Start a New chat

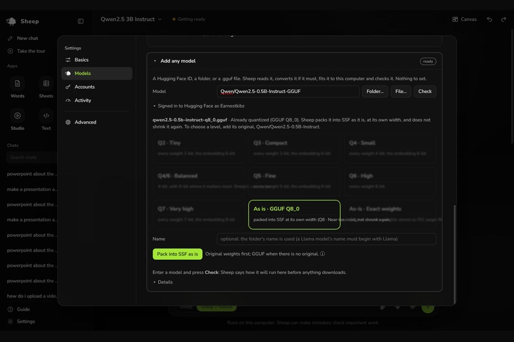pos(27,38)
